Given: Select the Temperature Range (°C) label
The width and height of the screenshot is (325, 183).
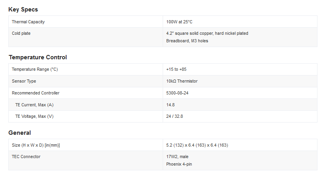Looking at the screenshot, I should point(35,70).
